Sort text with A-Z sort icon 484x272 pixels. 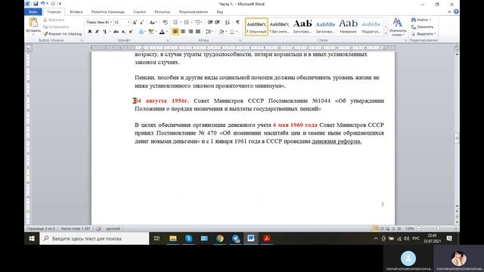pyautogui.click(x=228, y=22)
